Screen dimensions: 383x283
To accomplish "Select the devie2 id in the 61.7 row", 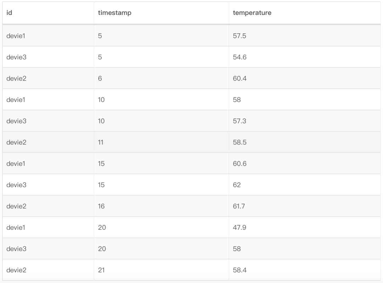I will (16, 206).
